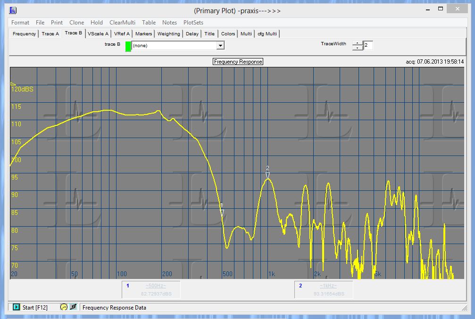This screenshot has width=475, height=319.
Task: Decrease TraceWidth with down arrow
Action: coord(358,48)
